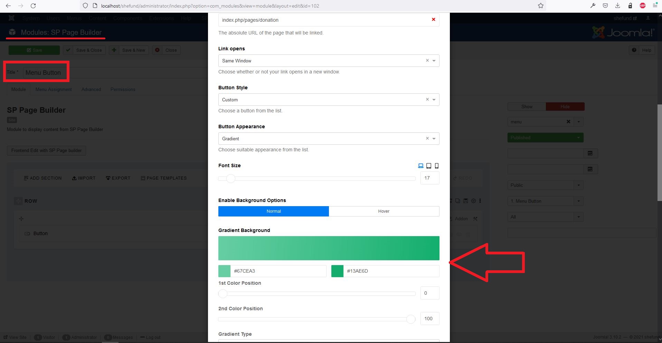Click the second gradient color swatch #13AE6D
This screenshot has width=662, height=343.
[337, 271]
